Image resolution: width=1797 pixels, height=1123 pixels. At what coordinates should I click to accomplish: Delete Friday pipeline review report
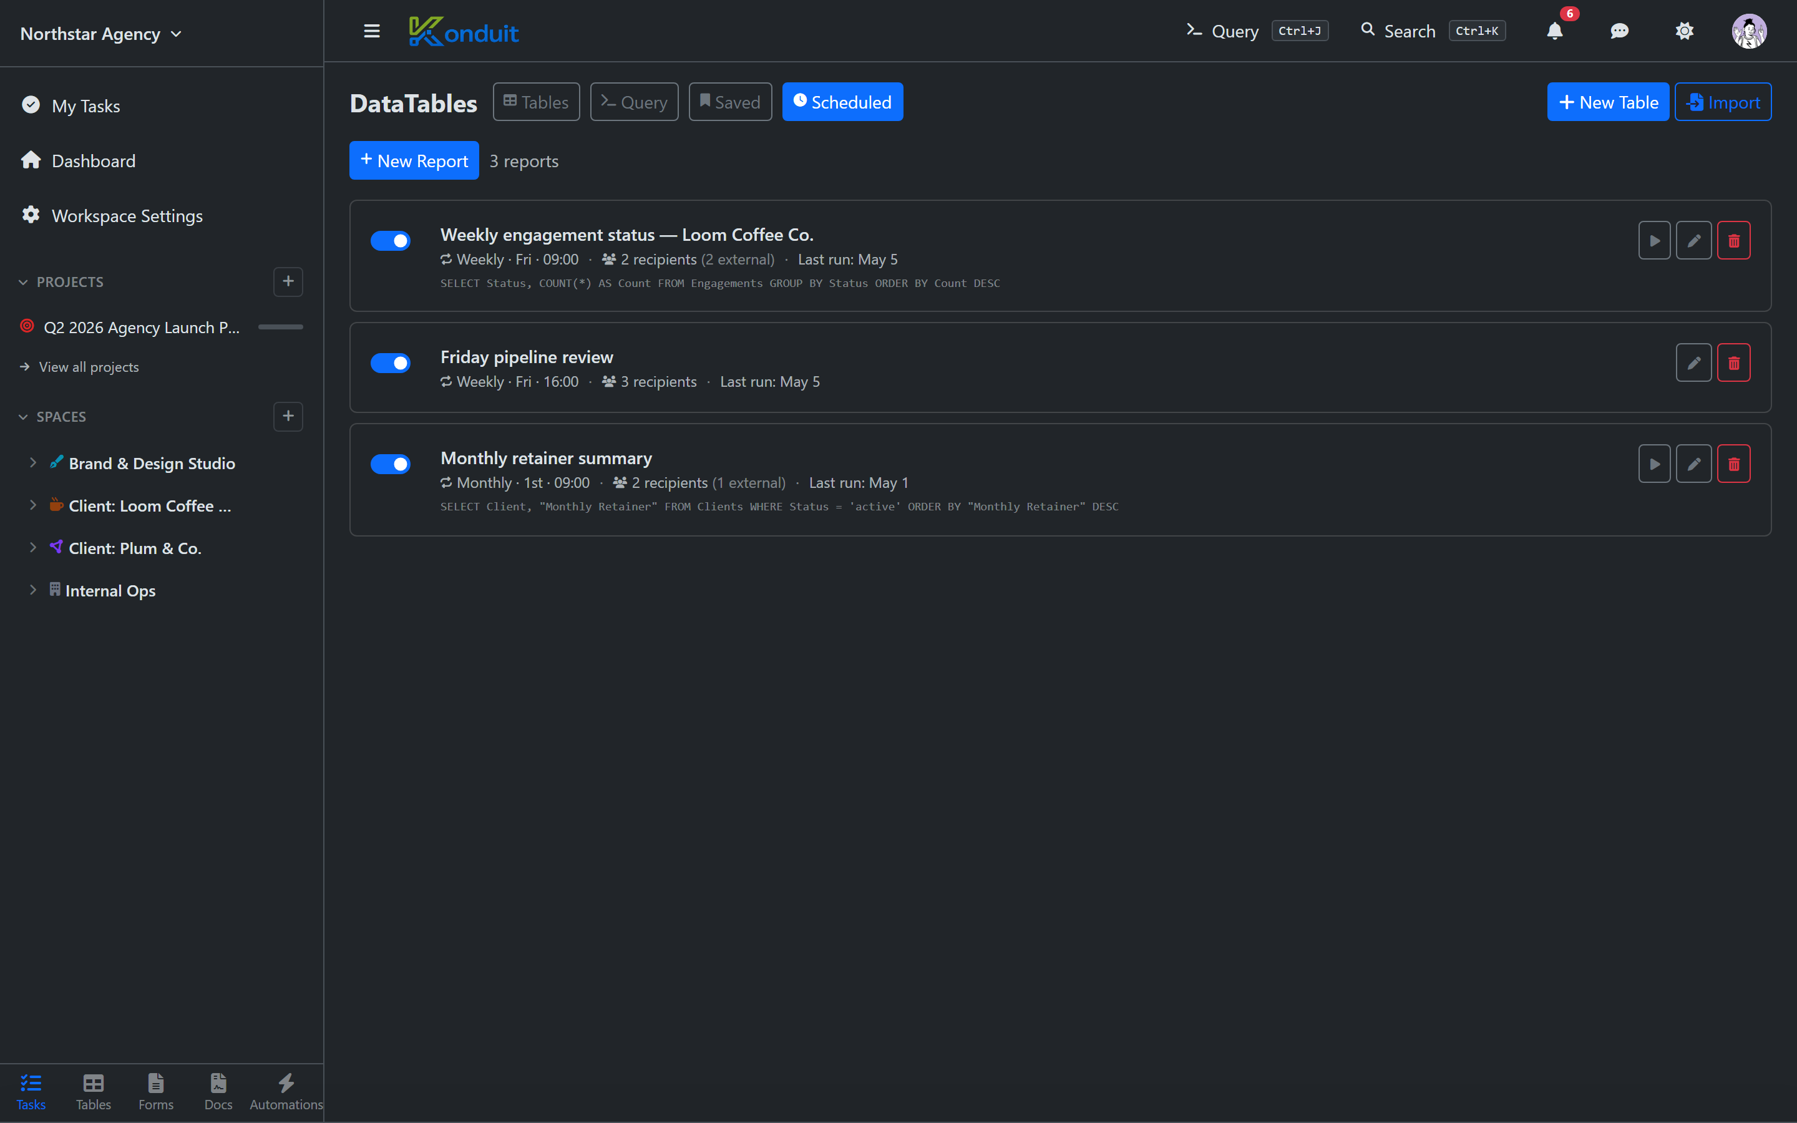(1733, 362)
